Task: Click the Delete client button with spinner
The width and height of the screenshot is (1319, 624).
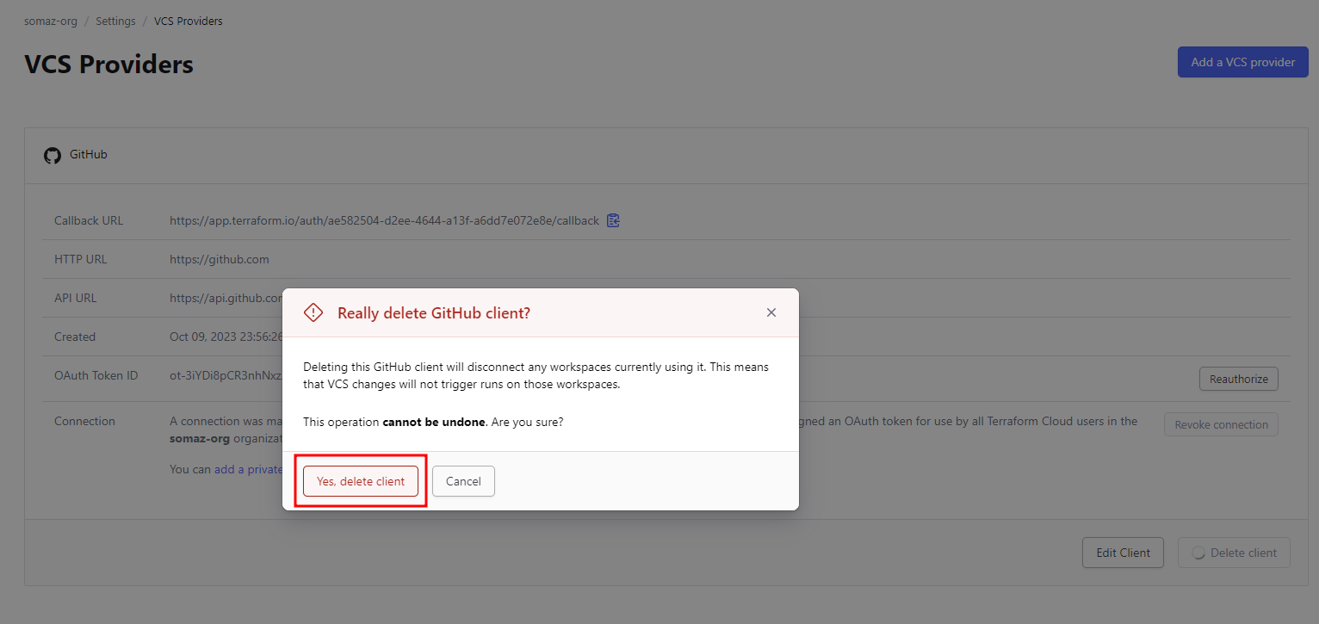Action: point(1234,553)
